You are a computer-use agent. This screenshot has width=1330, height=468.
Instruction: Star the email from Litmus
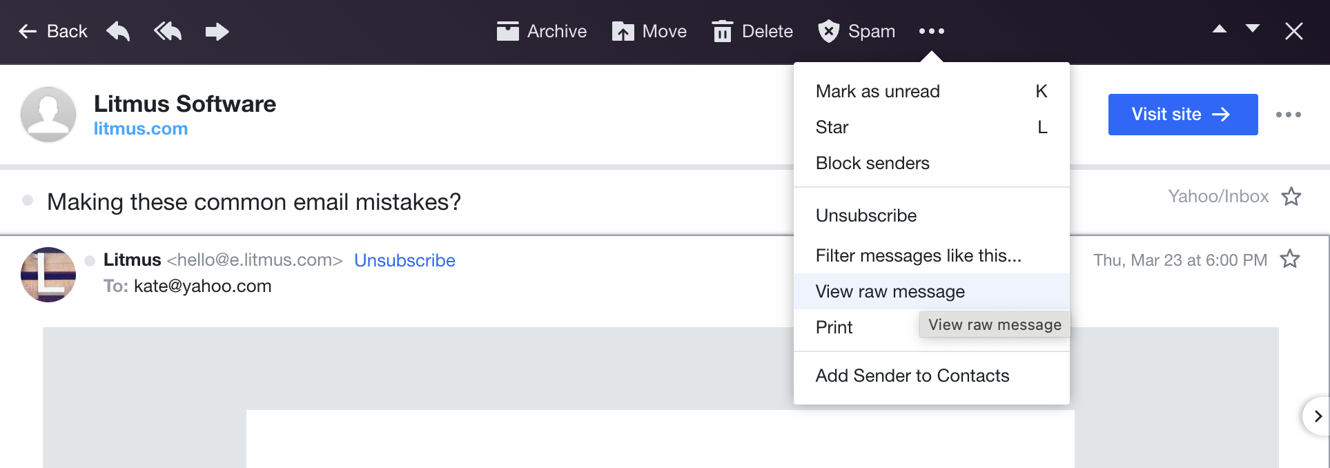coord(1290,260)
